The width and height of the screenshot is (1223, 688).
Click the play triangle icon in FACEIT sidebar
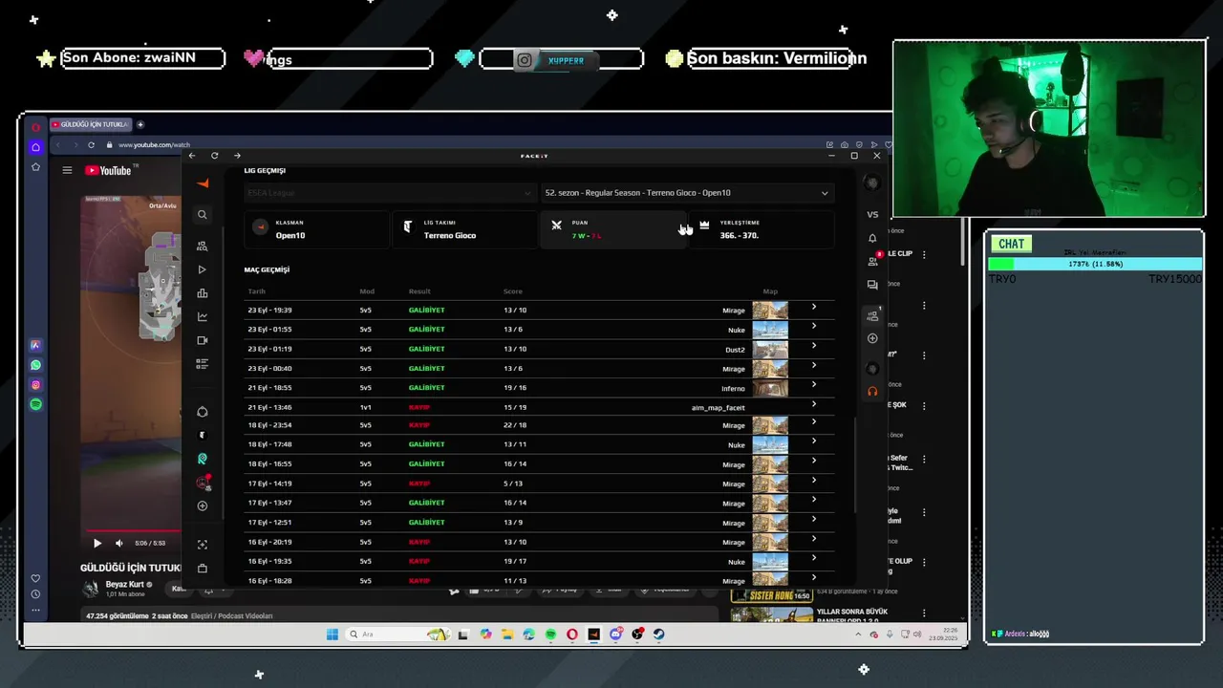click(x=202, y=269)
